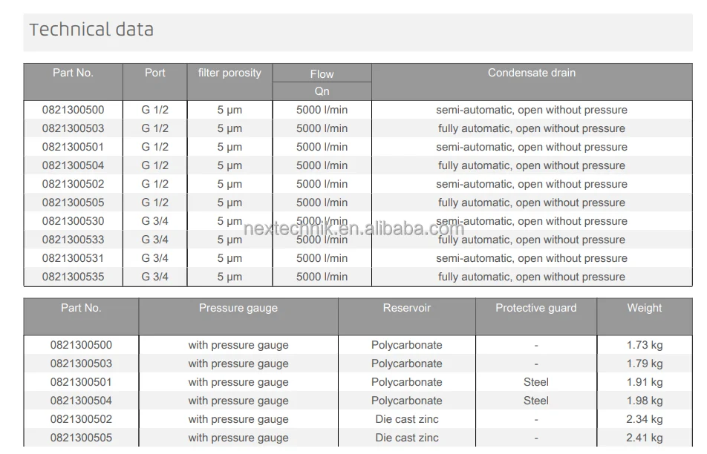Screen dimensions: 707x454
Task: Click the filter porosity column header
Action: pyautogui.click(x=229, y=73)
